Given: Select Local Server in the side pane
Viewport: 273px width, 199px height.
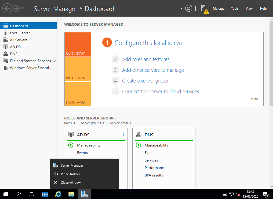Looking at the screenshot, I should 28,33.
